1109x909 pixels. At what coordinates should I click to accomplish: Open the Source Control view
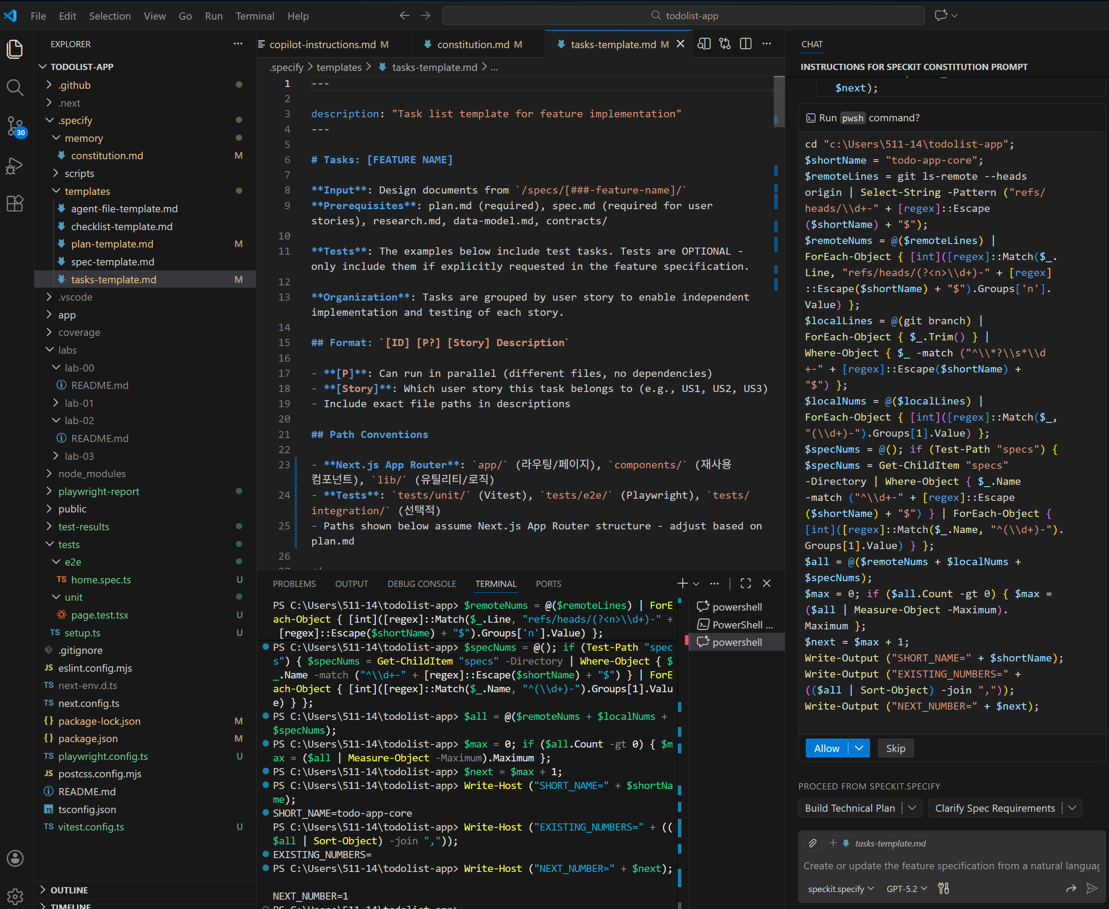(x=15, y=126)
